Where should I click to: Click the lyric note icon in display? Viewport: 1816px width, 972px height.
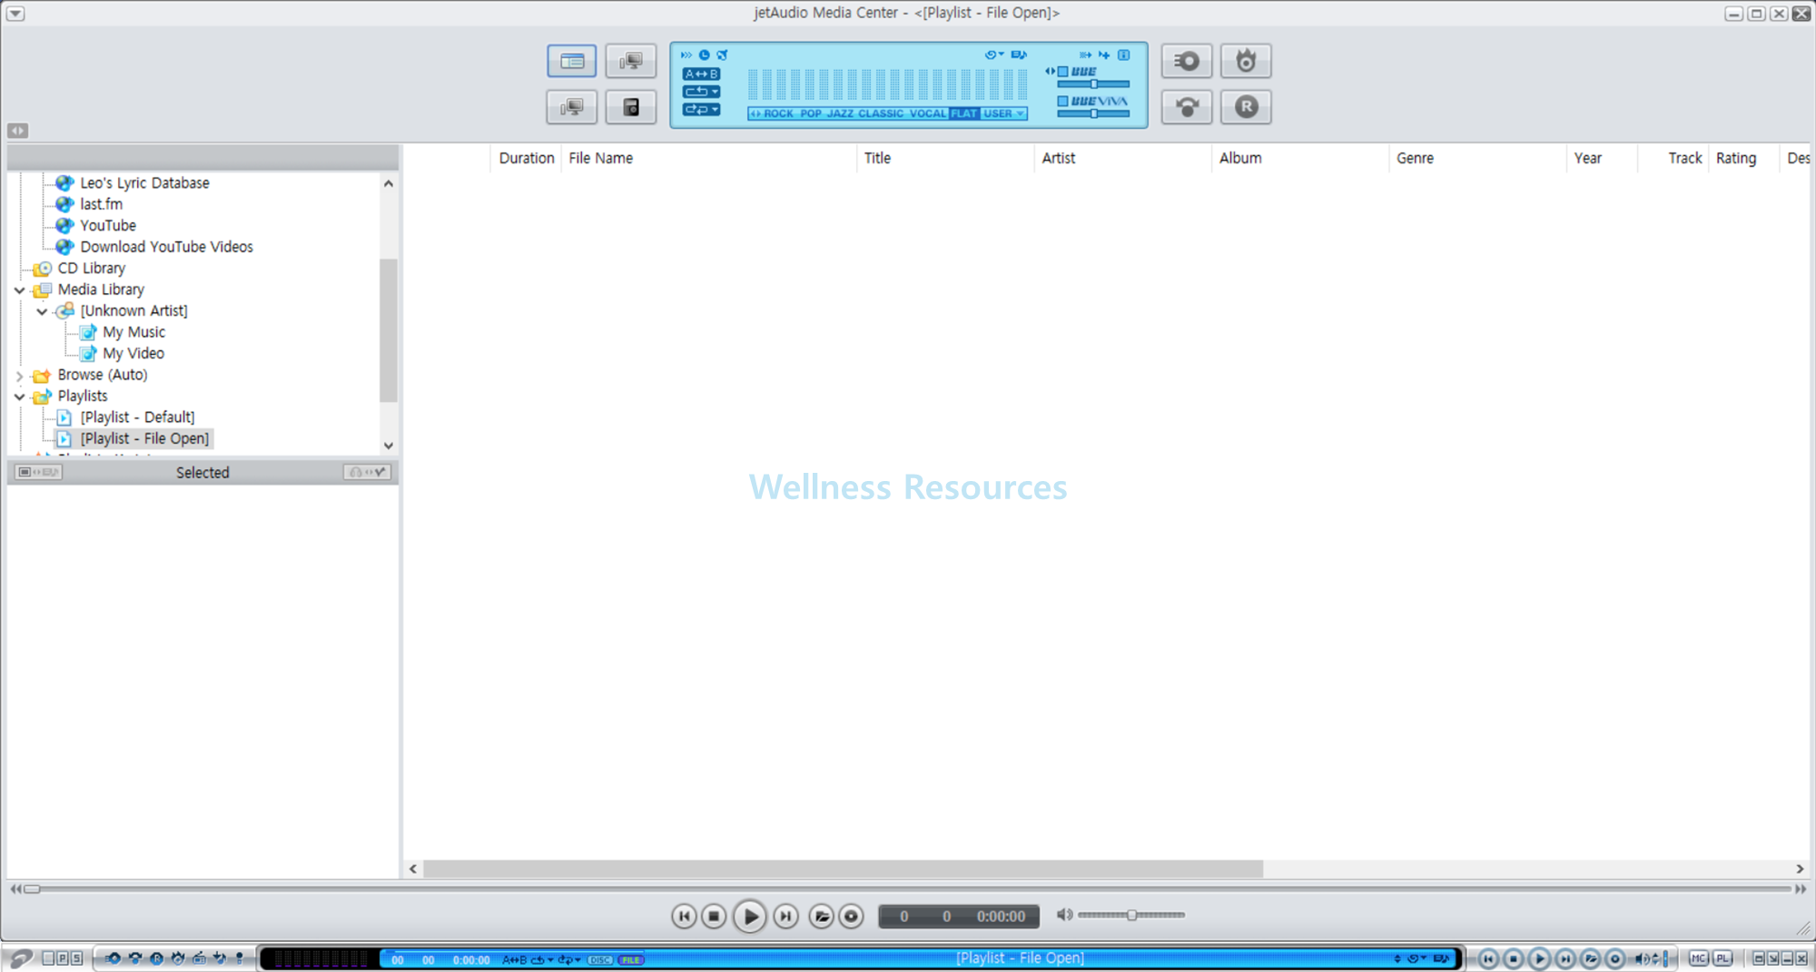[x=1019, y=54]
